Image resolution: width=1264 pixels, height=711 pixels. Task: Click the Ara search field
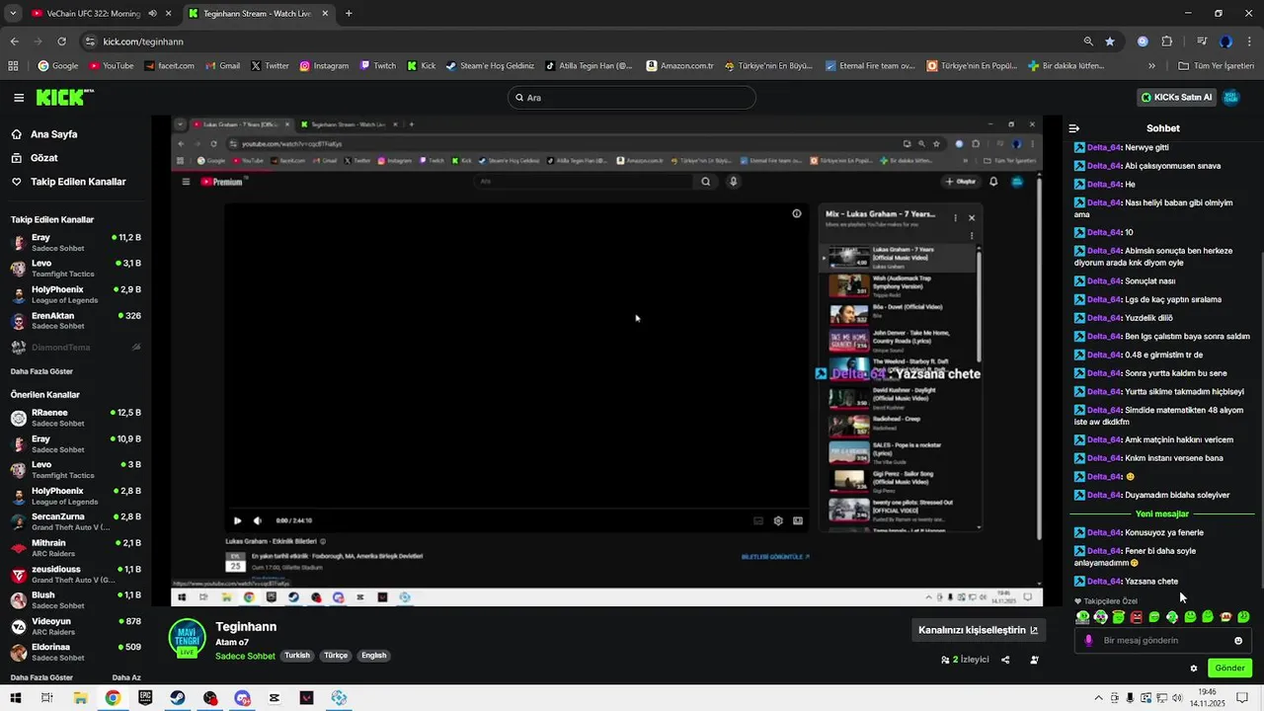pos(632,98)
